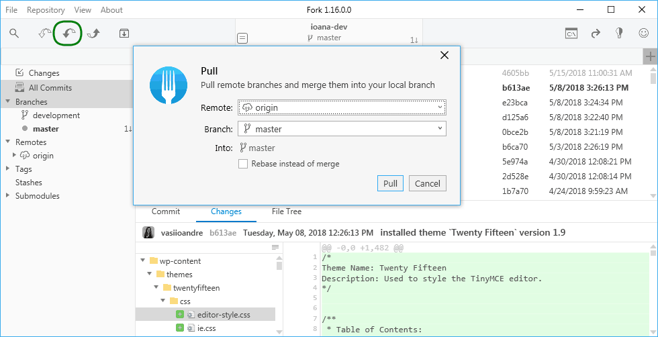
Task: Click the ioana-dev repository title
Action: pyautogui.click(x=329, y=27)
